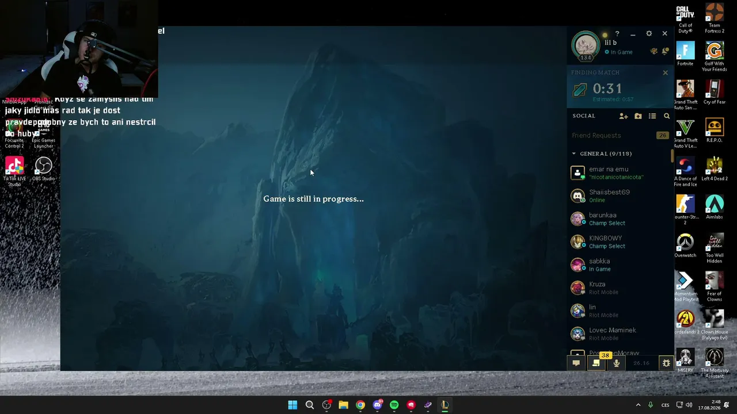Open R.E.P.O. desktop shortcut
This screenshot has width=737, height=414.
pyautogui.click(x=714, y=131)
